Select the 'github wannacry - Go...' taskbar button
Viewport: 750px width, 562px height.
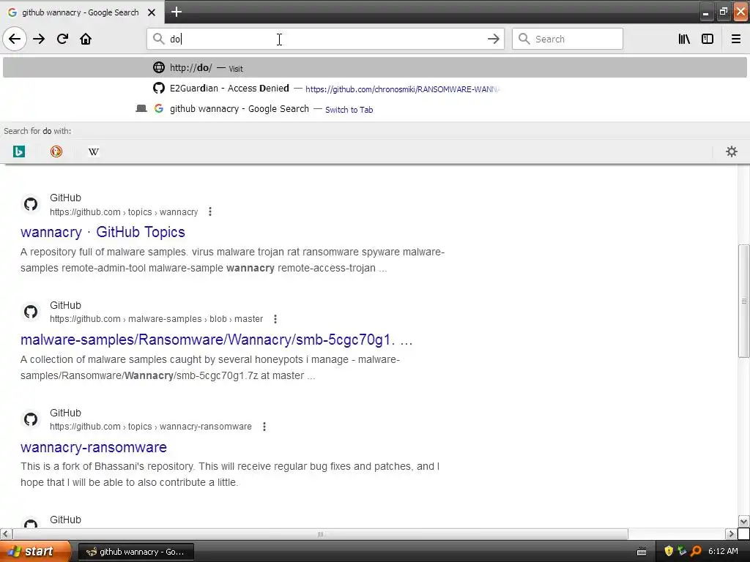pos(135,552)
